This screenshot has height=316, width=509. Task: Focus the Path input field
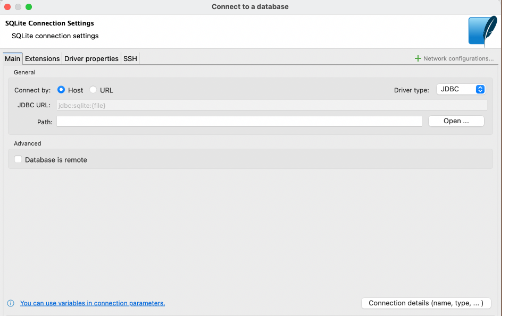coord(239,122)
